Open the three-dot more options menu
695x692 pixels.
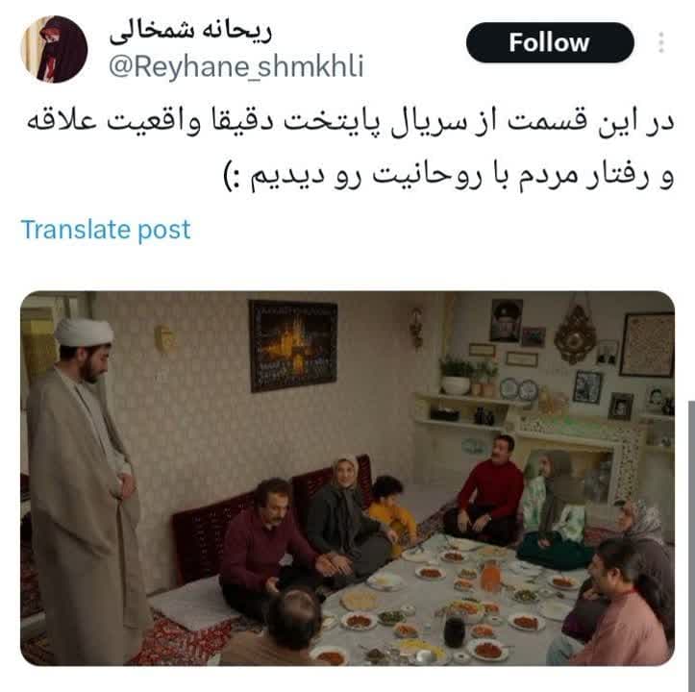point(660,42)
